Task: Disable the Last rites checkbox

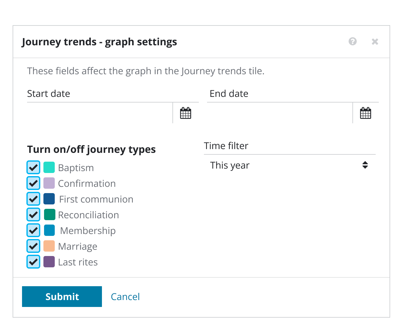Action: coord(33,262)
